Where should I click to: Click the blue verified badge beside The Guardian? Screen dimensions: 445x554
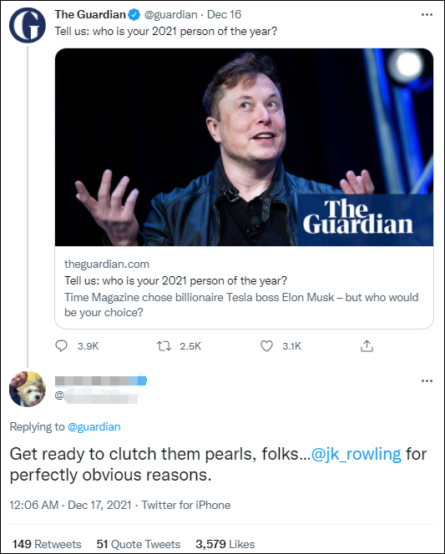134,14
